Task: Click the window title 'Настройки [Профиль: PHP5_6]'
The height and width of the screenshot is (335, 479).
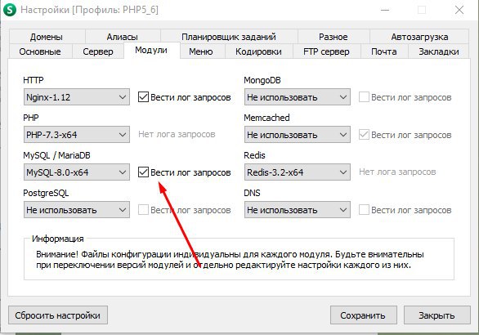Action: pyautogui.click(x=90, y=10)
